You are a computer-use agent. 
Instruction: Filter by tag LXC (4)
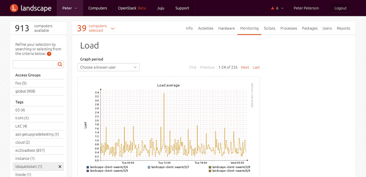point(38,126)
